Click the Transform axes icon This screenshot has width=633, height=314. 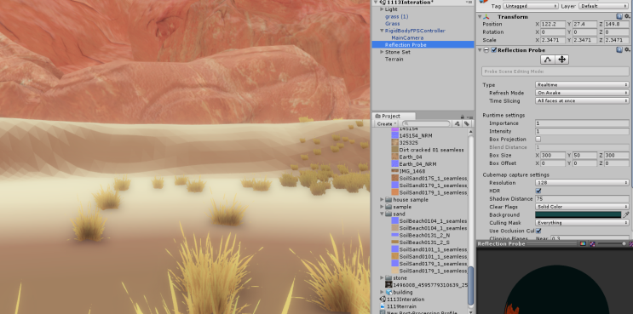[x=487, y=16]
